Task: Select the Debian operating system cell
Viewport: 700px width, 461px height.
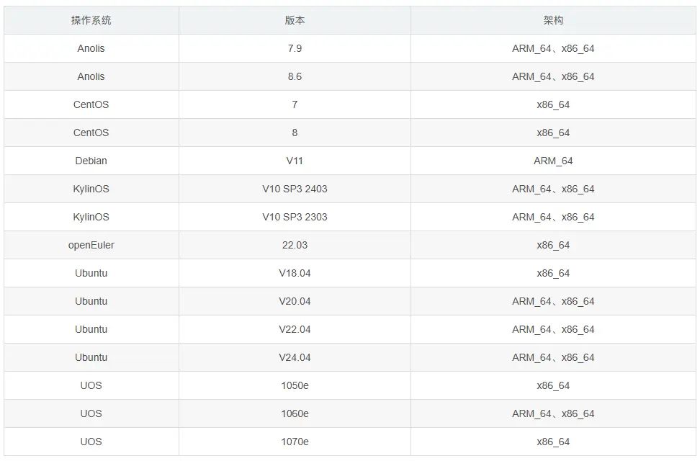Action: 91,161
